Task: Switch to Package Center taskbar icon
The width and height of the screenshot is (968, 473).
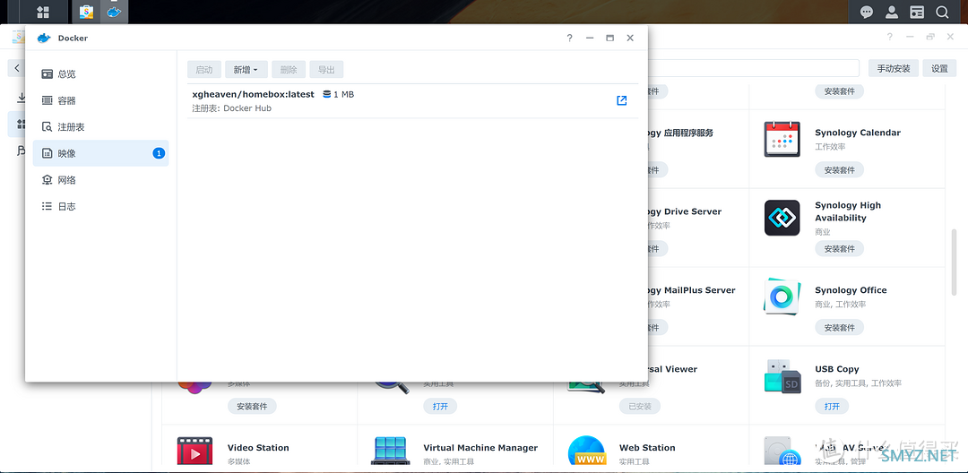Action: click(86, 12)
